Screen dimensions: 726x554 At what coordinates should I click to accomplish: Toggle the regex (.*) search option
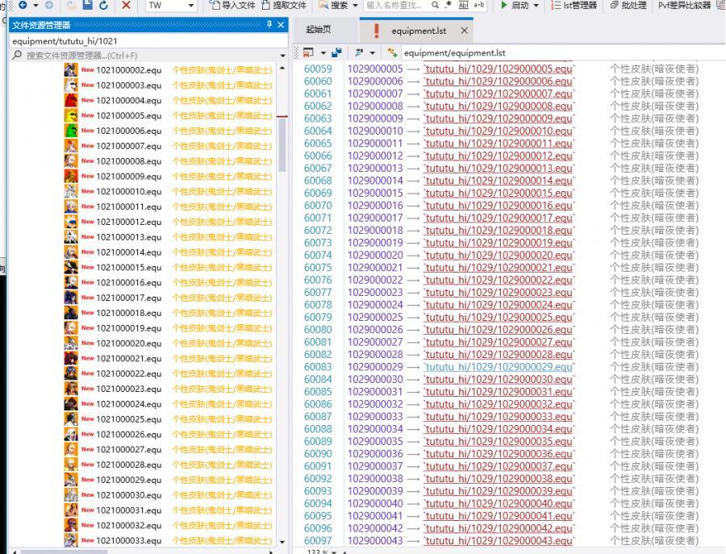point(448,5)
